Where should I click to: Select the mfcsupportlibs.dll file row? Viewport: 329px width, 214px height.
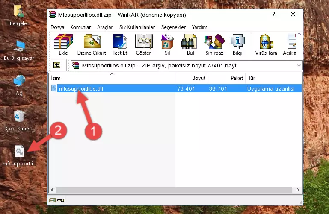click(176, 88)
